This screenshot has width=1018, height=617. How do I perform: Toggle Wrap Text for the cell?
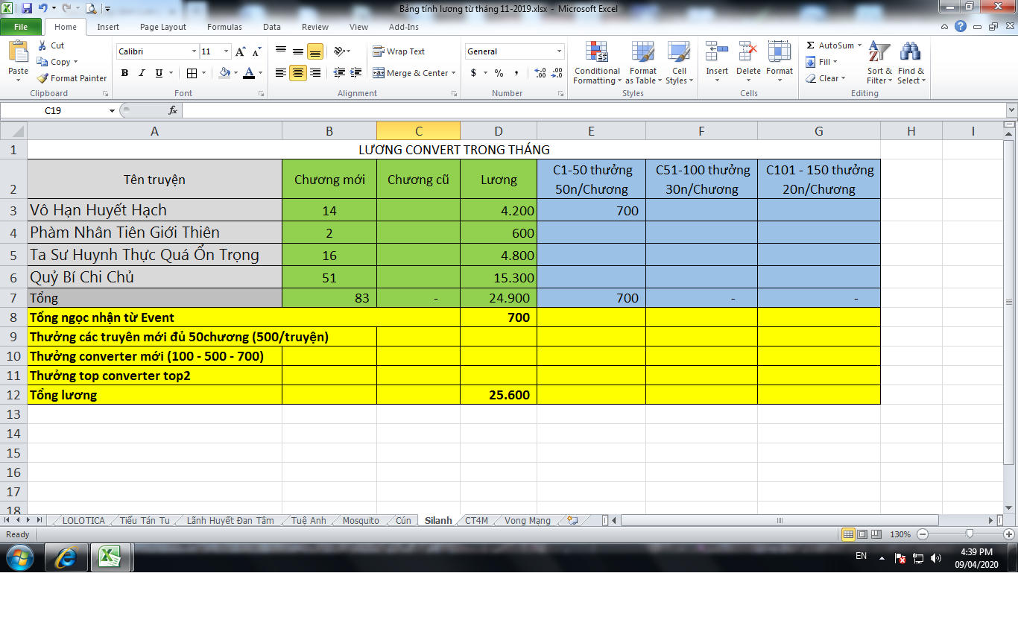[x=399, y=51]
